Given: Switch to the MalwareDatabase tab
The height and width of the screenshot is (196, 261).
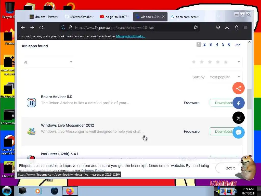Looking at the screenshot, I should pos(80,17).
